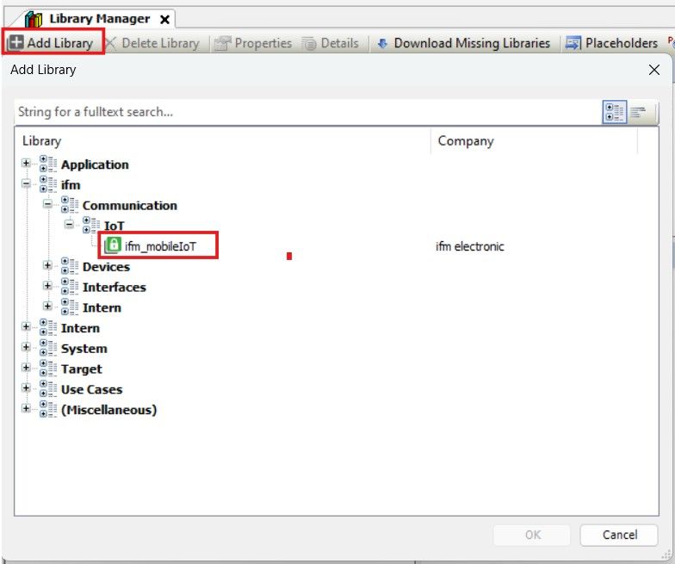Screen dimensions: 675x564
Task: Click the Use Cases category icon
Action: tap(47, 389)
